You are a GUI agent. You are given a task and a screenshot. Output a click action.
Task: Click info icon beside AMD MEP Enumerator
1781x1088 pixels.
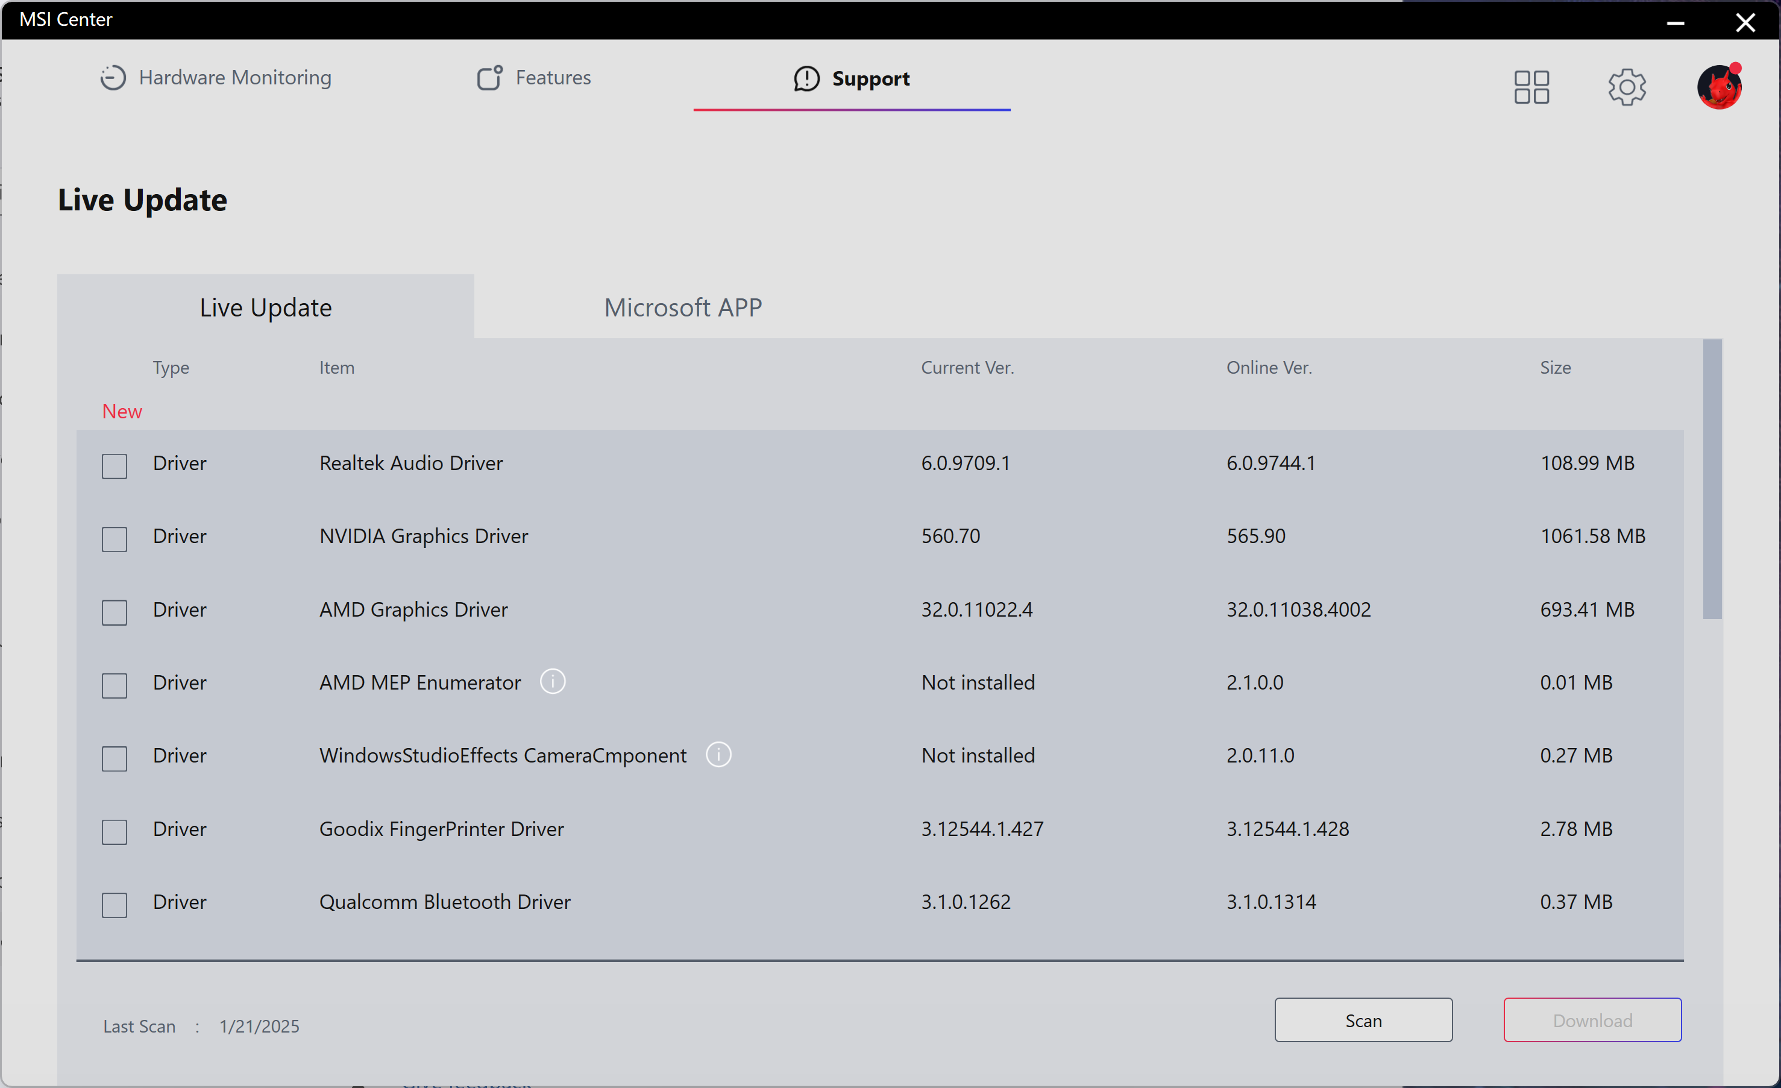tap(553, 682)
